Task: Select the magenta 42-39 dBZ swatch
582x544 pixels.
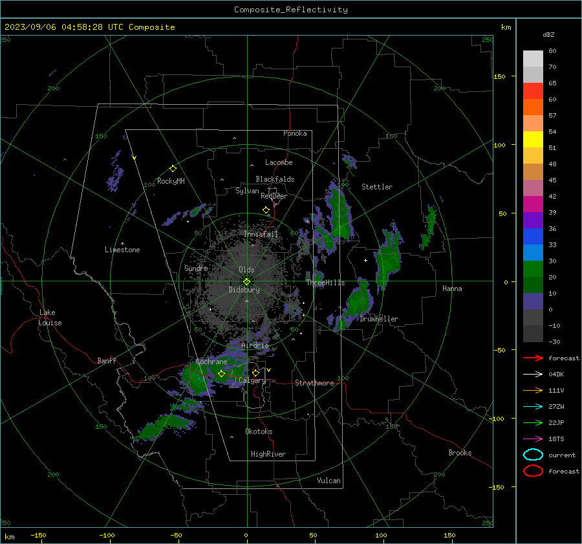Action: [x=533, y=204]
